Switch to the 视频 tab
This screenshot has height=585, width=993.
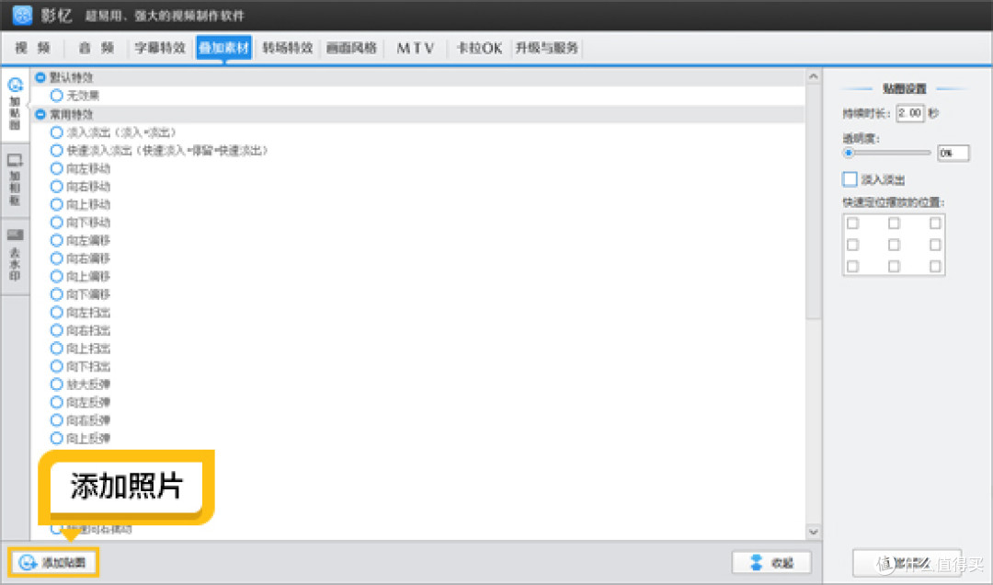pyautogui.click(x=32, y=48)
